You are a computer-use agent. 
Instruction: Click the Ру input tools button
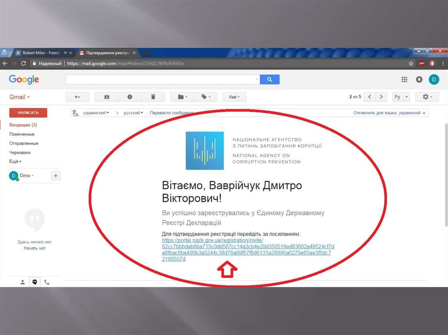(397, 97)
